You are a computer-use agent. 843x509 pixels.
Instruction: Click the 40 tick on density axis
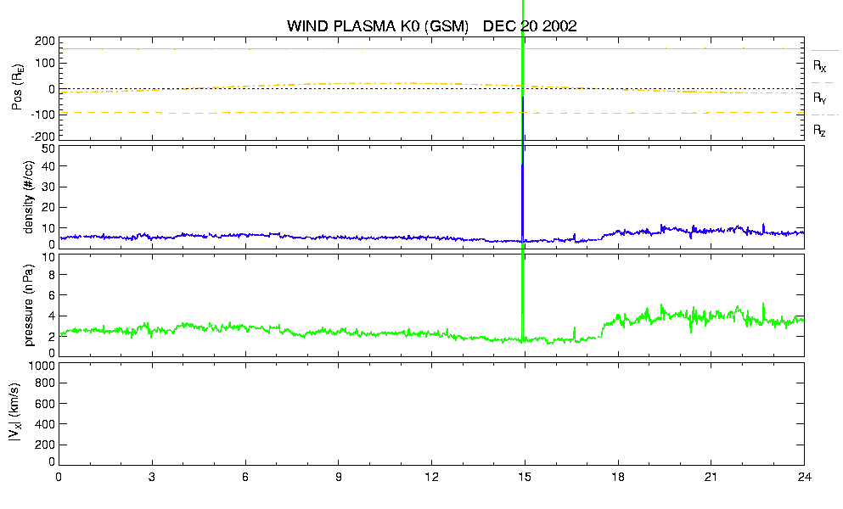click(x=48, y=166)
